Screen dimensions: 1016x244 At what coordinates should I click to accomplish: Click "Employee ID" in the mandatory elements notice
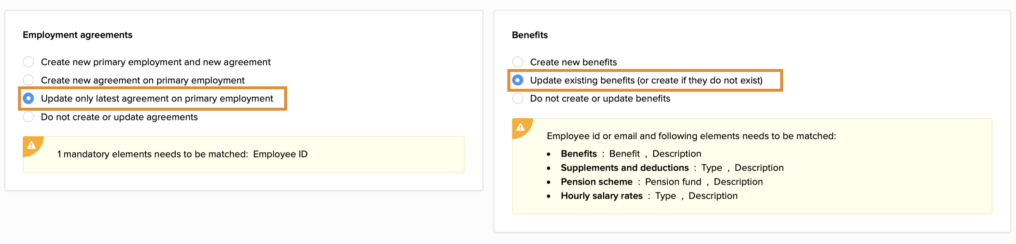pos(280,154)
